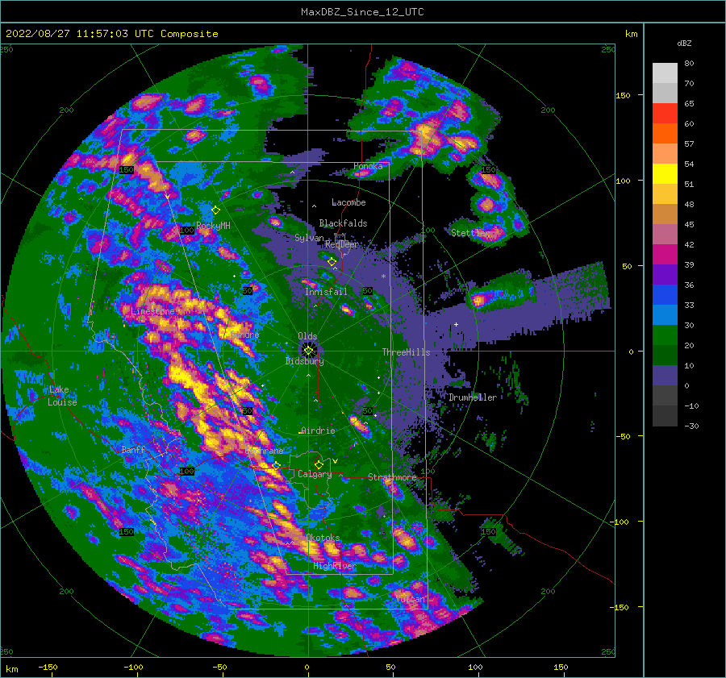Click the 80 value on the dBZ legend
Viewport: 726px width, 678px height.
[x=689, y=64]
